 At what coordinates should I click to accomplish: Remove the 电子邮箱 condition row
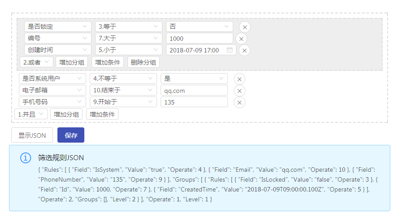click(x=240, y=91)
